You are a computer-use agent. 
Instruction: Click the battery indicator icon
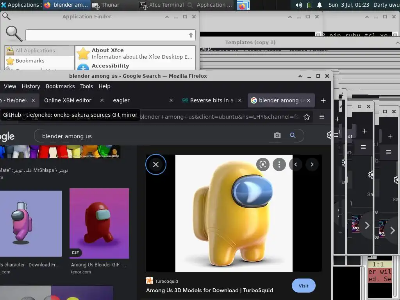point(309,5)
